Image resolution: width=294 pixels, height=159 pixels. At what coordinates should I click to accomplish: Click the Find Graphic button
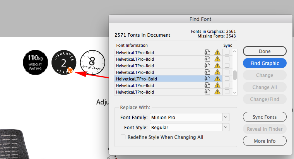click(265, 63)
